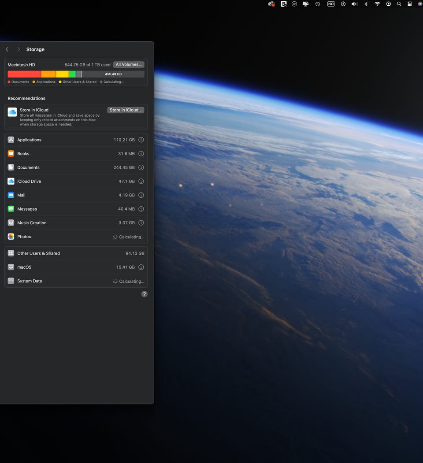423x463 pixels.
Task: Click the yellow Other Users bar segment
Action: [62, 74]
